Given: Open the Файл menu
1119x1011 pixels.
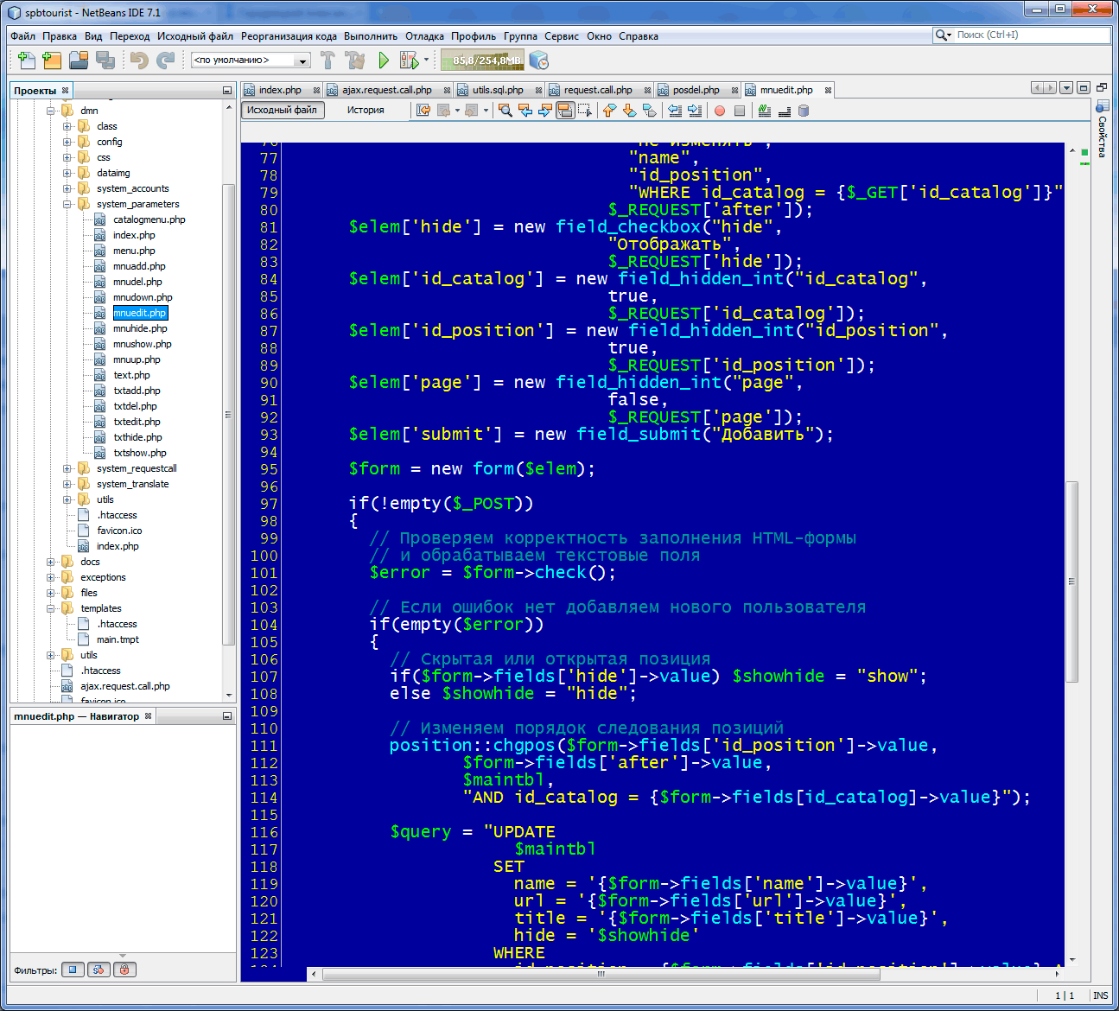Looking at the screenshot, I should (22, 36).
